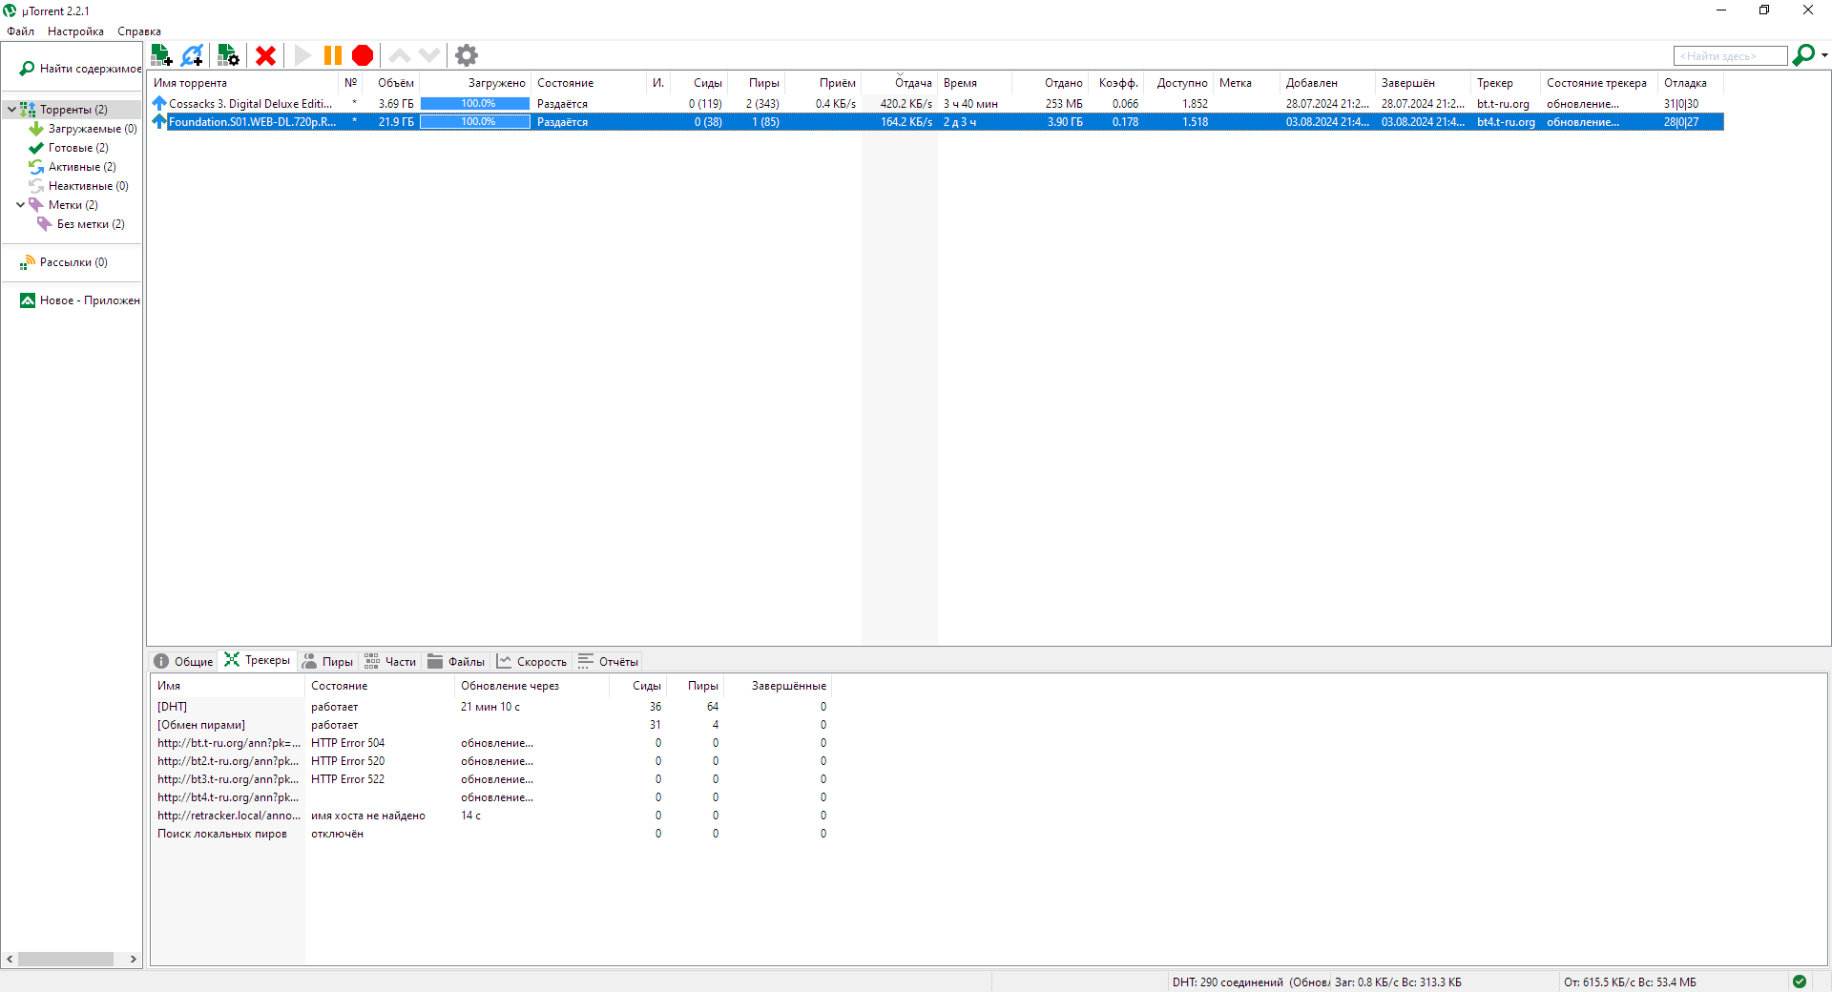
Task: Click the move up queue arrow
Action: point(400,55)
